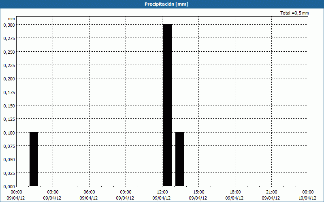
Task: Select the 0,100 mm bar after 13:00
Action: [x=179, y=159]
